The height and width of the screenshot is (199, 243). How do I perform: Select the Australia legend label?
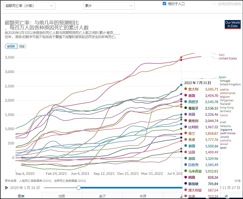tap(225, 140)
